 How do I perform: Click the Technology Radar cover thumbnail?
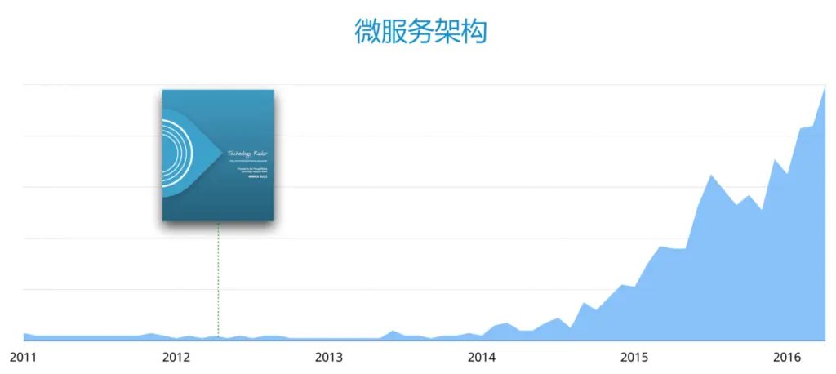click(218, 155)
